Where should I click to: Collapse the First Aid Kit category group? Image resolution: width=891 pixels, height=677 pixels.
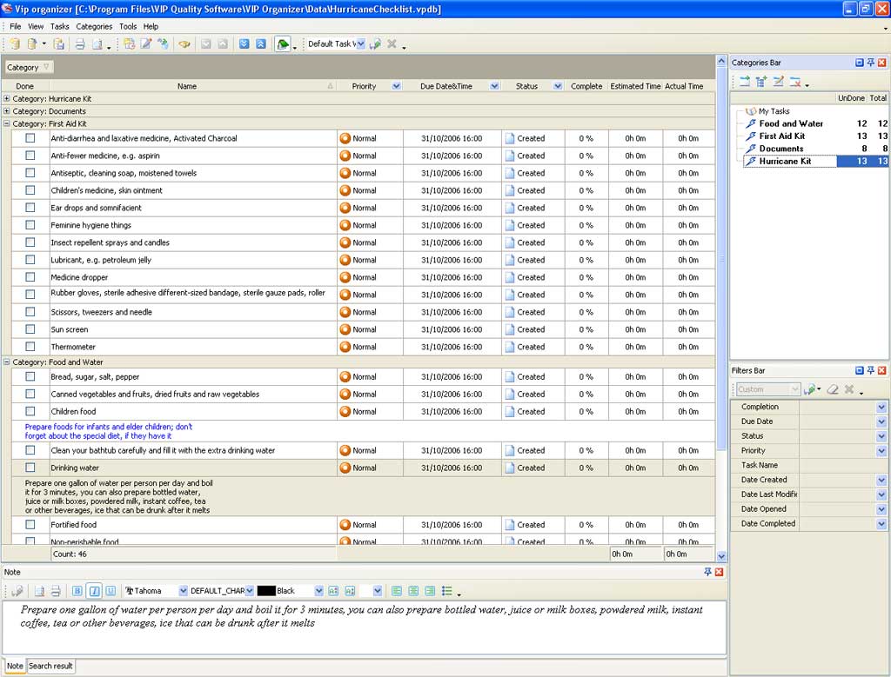pos(7,124)
